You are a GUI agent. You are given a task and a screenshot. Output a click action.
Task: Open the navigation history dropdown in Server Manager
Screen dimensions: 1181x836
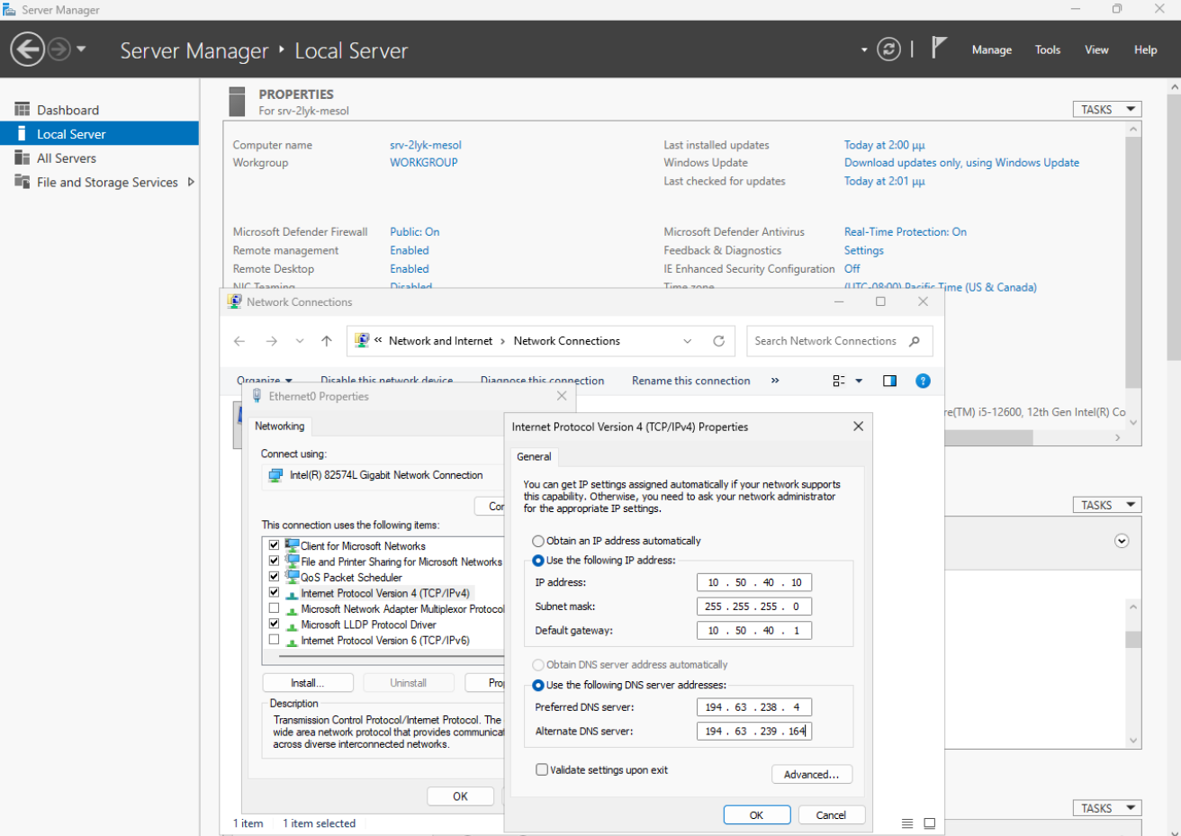(81, 49)
